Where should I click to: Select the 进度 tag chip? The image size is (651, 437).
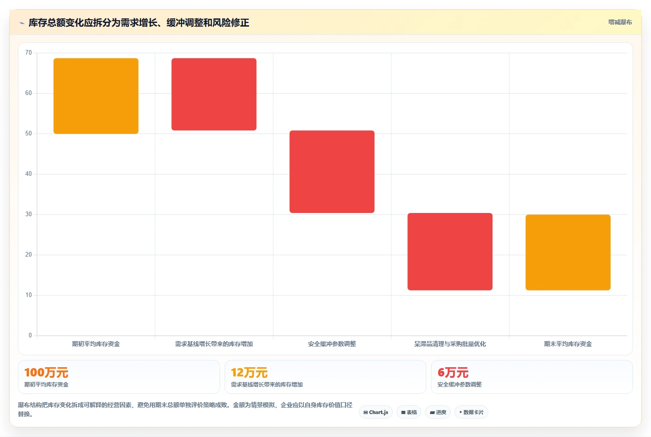438,412
